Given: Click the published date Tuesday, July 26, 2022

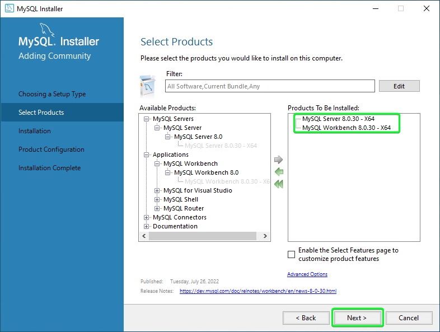Looking at the screenshot, I should pyautogui.click(x=194, y=282).
